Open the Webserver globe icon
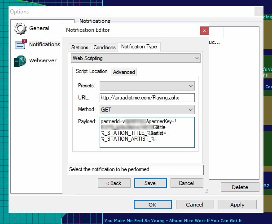 21,60
